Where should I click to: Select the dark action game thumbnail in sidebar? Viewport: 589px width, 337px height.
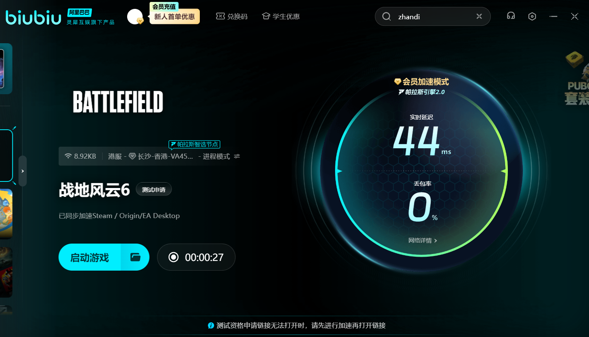[6, 273]
